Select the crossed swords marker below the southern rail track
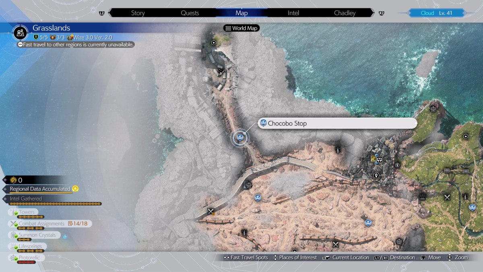Image resolution: width=483 pixels, height=272 pixels. tap(336, 244)
